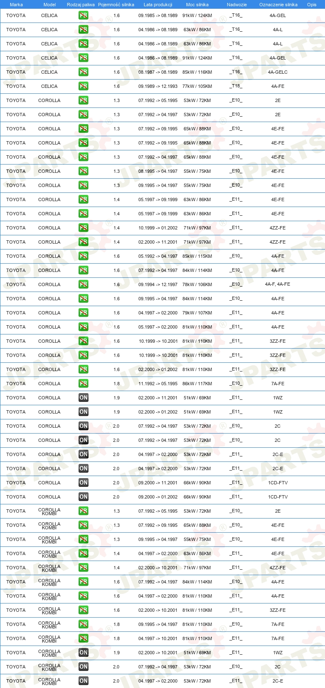325x688 pixels.
Task: Select the 85kW / 115KM power cell
Action: click(x=197, y=256)
